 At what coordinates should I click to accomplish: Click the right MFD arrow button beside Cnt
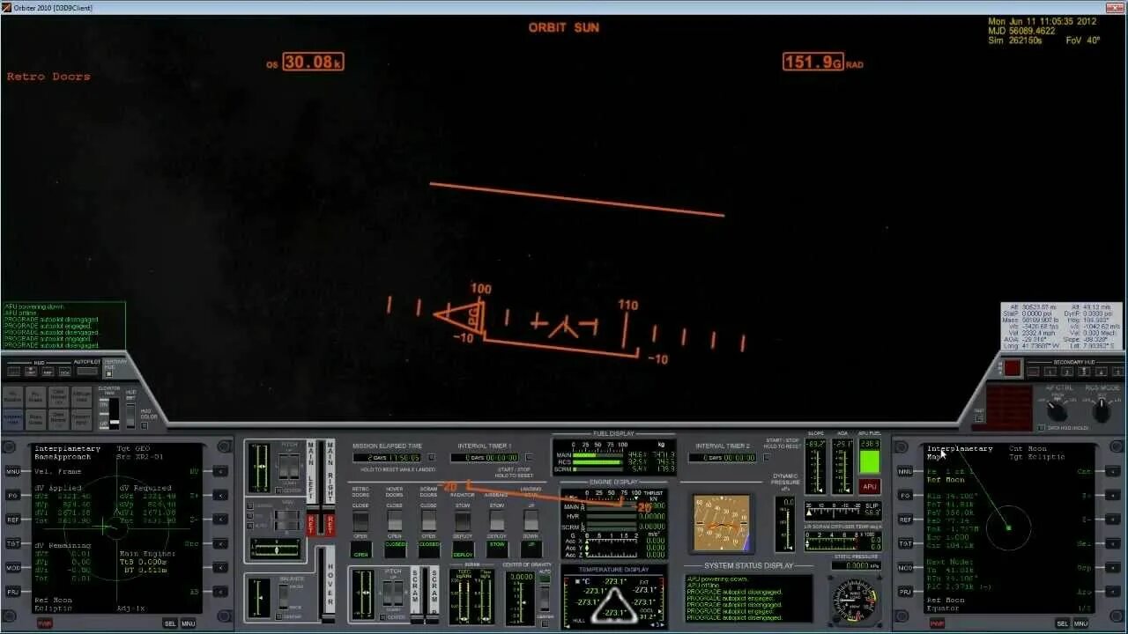tap(1112, 472)
